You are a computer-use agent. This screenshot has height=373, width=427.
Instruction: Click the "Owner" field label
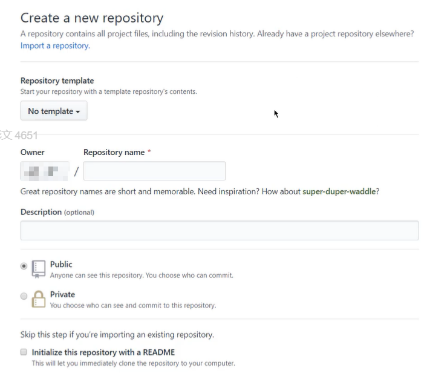33,153
